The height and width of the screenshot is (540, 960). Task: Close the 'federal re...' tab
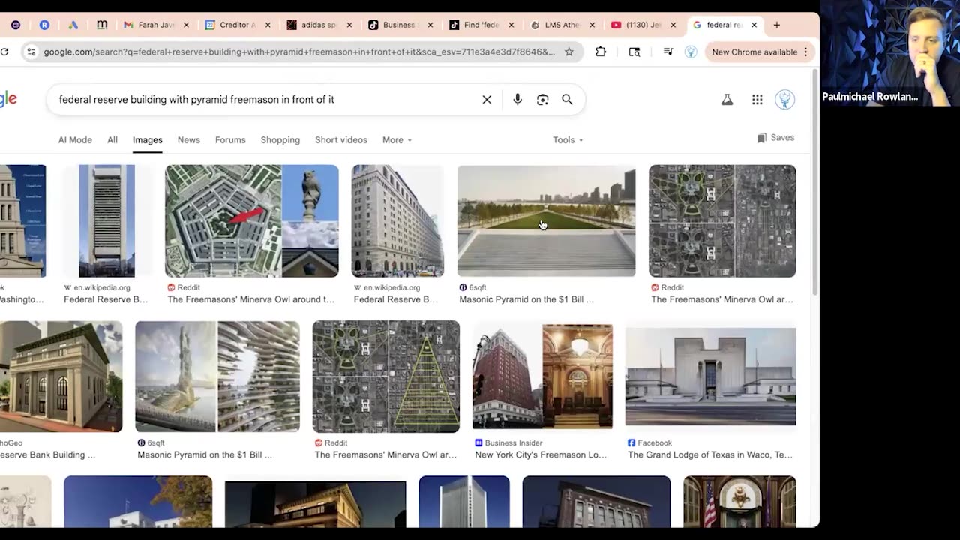tap(754, 25)
